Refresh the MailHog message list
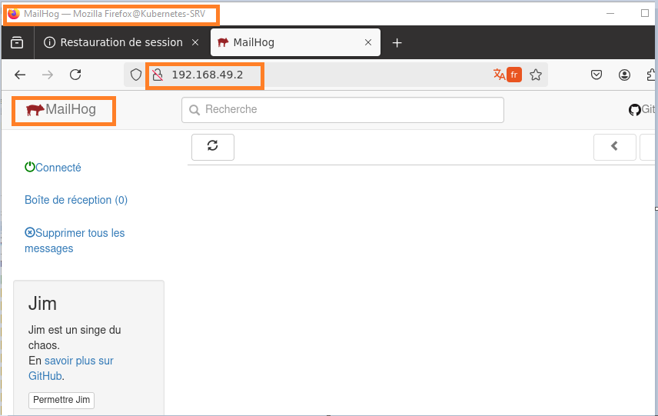The width and height of the screenshot is (658, 416). [x=213, y=146]
